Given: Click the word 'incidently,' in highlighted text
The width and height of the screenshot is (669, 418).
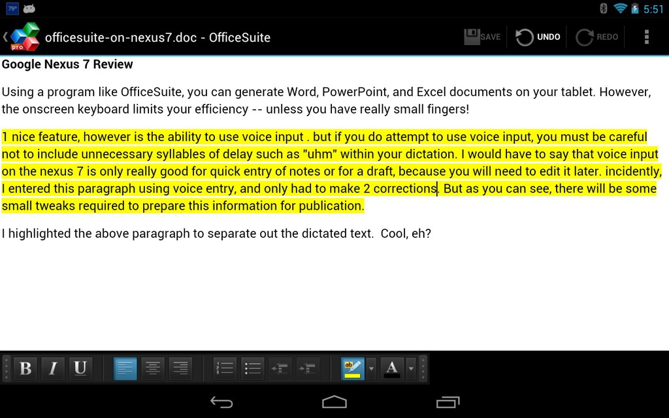Looking at the screenshot, I should click(634, 172).
